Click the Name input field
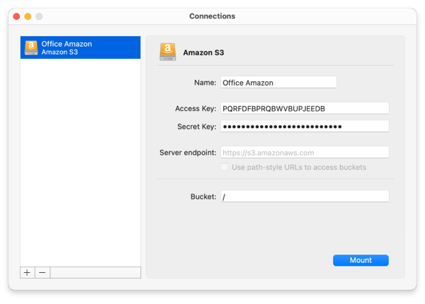Image resolution: width=425 pixels, height=304 pixels. [x=278, y=82]
